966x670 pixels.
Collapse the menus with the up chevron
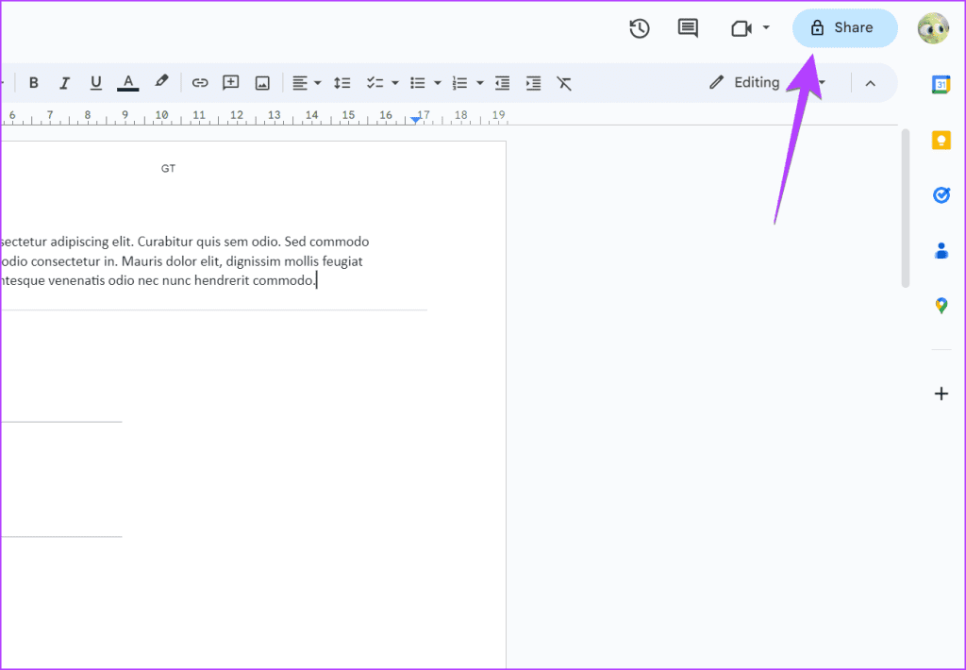pyautogui.click(x=870, y=83)
